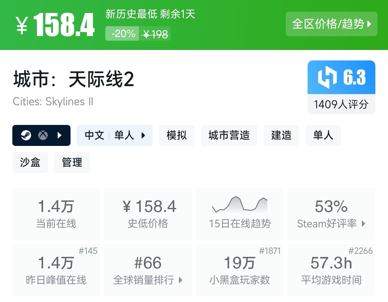Open Steam好评率 review details arrow
388x302 pixels.
(x=363, y=224)
